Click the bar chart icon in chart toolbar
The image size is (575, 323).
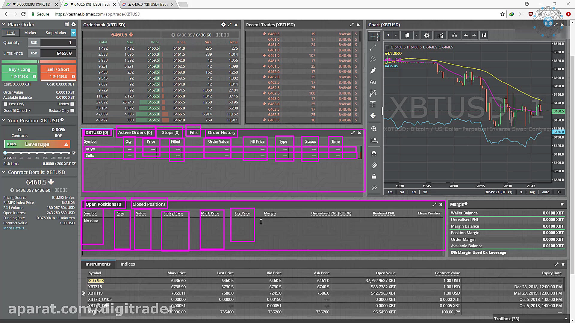pos(484,35)
